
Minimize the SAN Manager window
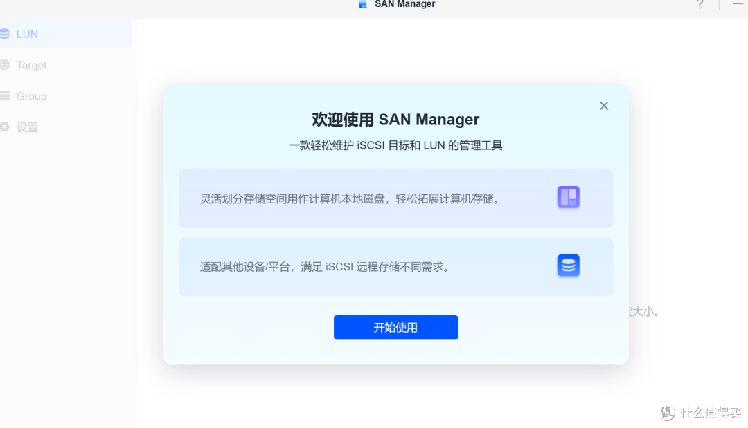739,4
